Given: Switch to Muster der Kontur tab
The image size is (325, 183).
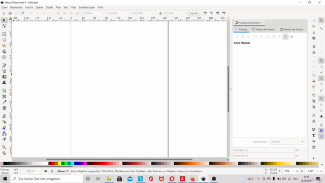Looking at the screenshot, I should [x=291, y=29].
